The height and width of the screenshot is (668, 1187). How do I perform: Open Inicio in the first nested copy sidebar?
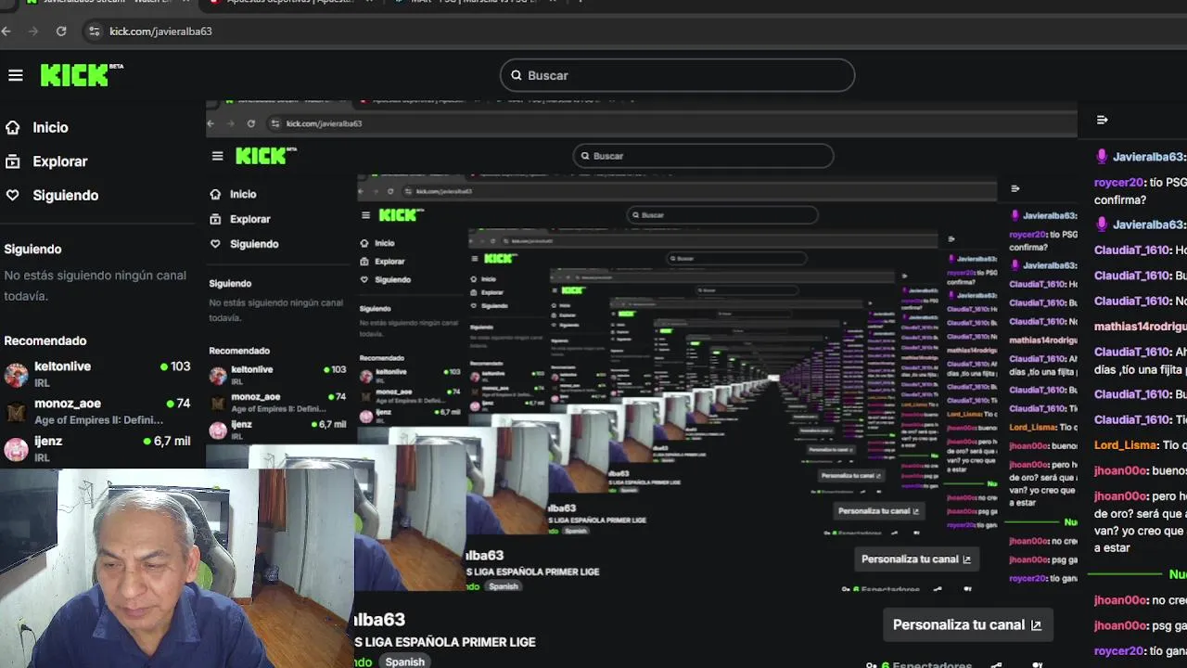(243, 194)
